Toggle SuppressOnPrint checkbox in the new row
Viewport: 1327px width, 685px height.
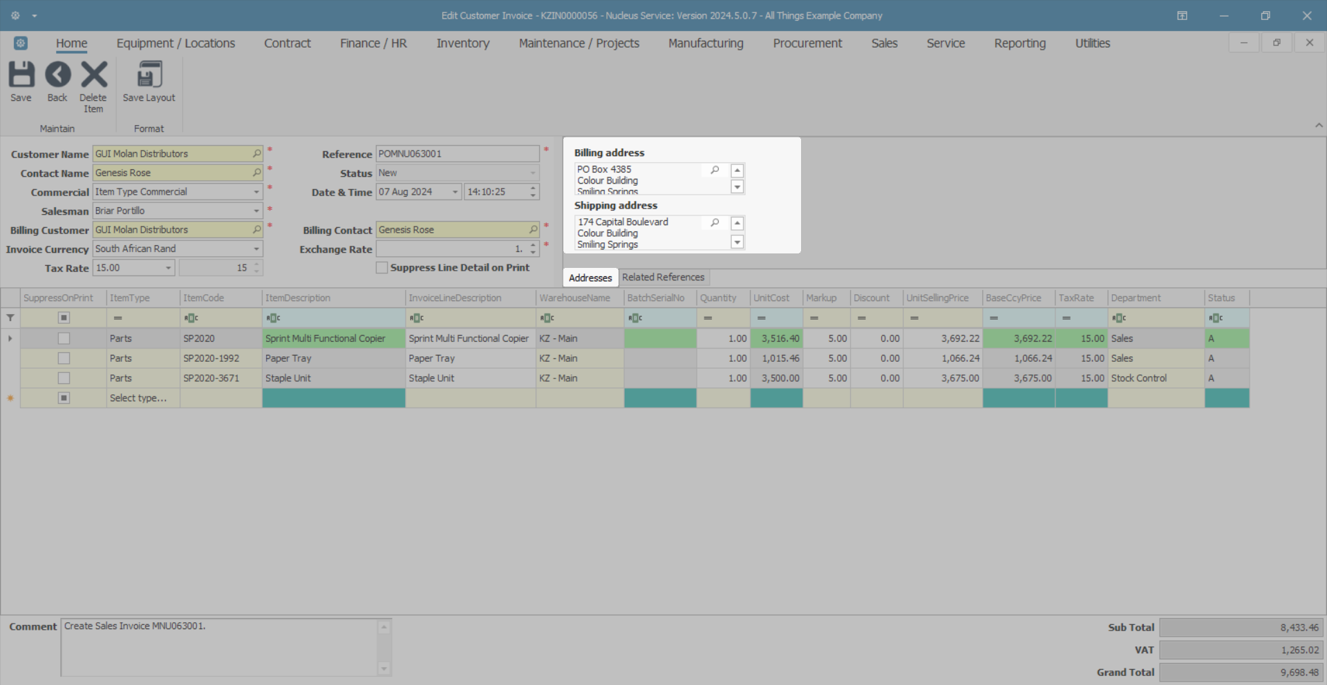pos(64,398)
